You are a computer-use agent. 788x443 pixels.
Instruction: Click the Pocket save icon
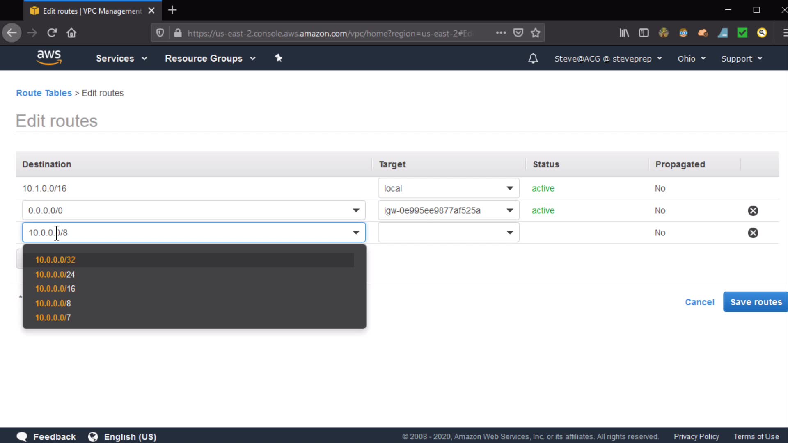518,33
